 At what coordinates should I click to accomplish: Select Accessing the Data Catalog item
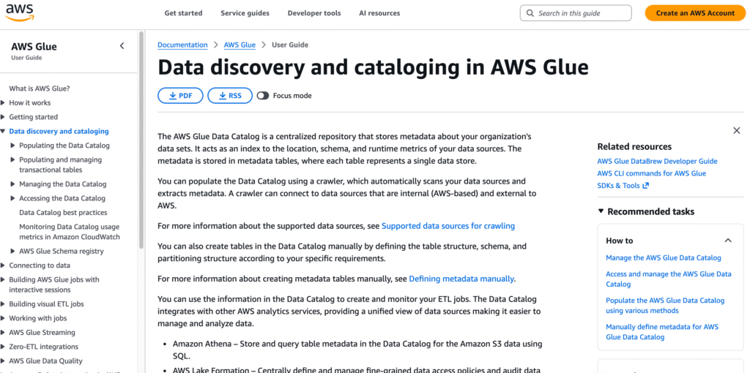(x=62, y=199)
